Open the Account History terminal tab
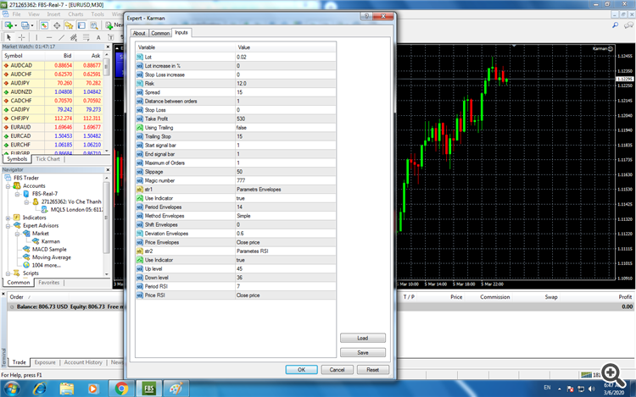The height and width of the screenshot is (397, 636). [83, 362]
